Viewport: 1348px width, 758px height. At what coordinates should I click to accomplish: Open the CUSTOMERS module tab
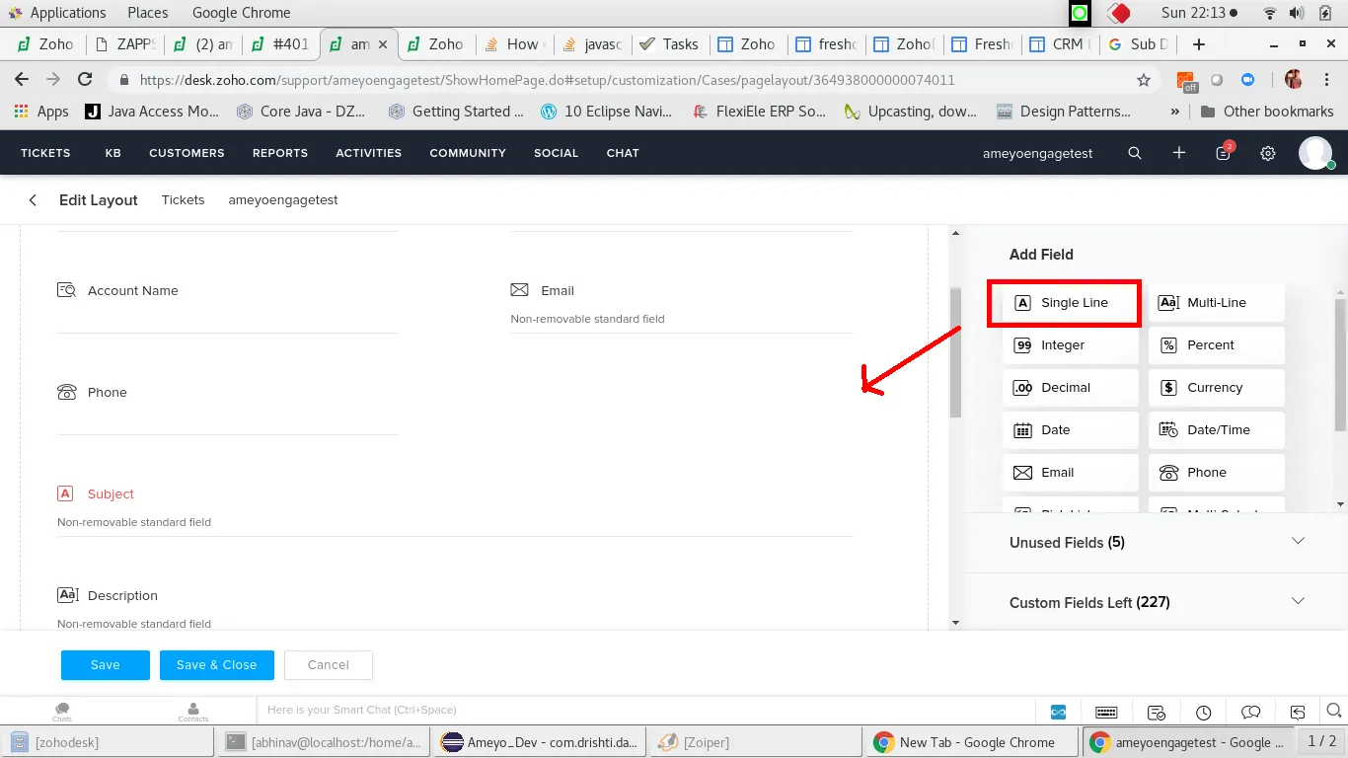click(187, 153)
